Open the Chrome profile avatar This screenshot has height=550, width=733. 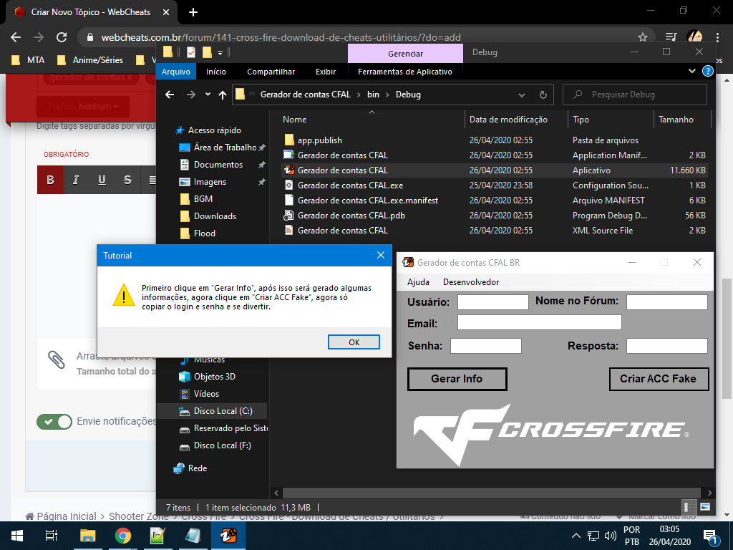(x=694, y=37)
